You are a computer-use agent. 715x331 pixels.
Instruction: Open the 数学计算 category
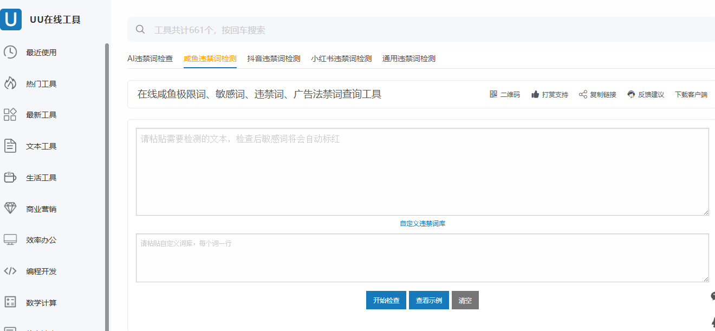41,303
